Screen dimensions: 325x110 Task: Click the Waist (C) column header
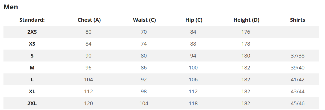click(x=144, y=20)
